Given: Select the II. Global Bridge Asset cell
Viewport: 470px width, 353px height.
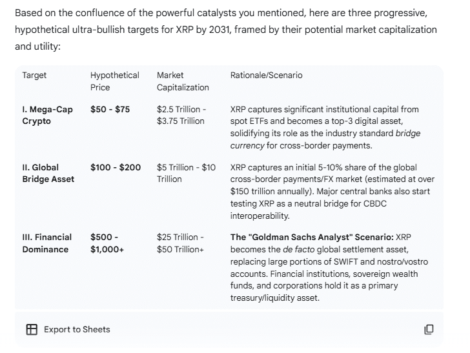Looking at the screenshot, I should [48, 173].
